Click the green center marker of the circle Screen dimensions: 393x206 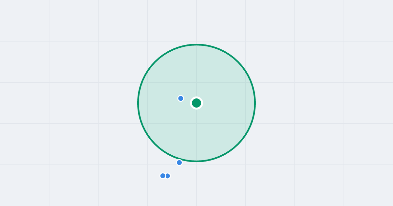coord(196,103)
